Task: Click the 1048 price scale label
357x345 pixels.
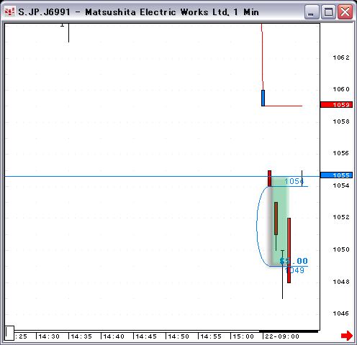Action: pyautogui.click(x=341, y=282)
